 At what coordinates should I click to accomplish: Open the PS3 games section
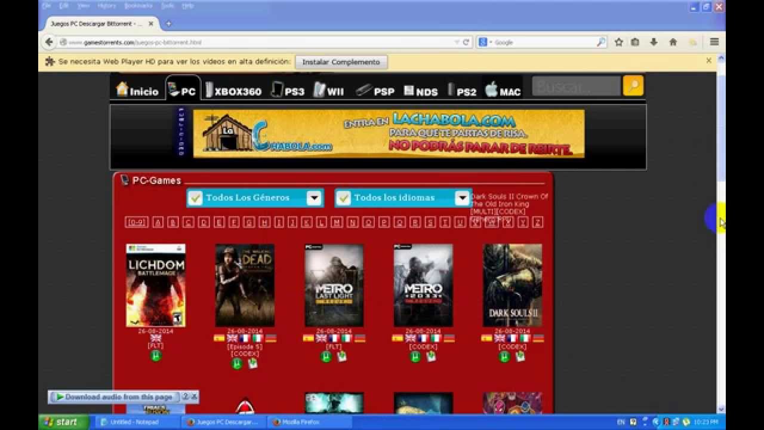pos(288,90)
